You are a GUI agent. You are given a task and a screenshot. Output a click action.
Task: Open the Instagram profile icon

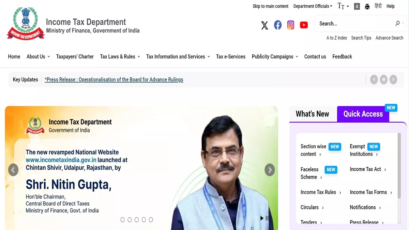coord(290,25)
